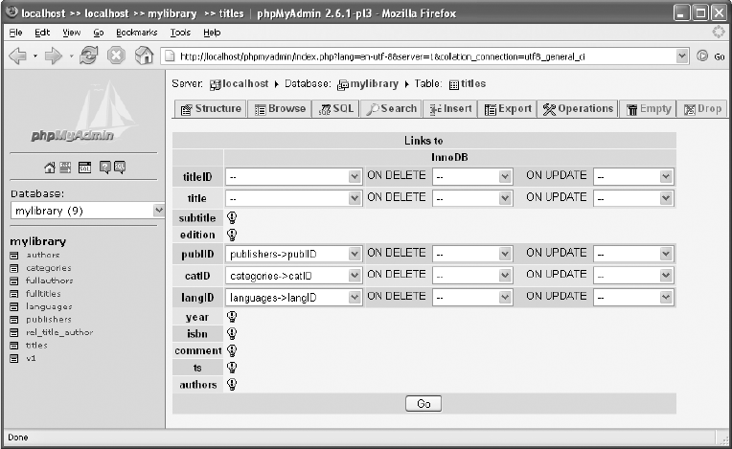Click the phpMyAdmin home icon in sidebar
Screen dimensions: 732x449
point(50,168)
